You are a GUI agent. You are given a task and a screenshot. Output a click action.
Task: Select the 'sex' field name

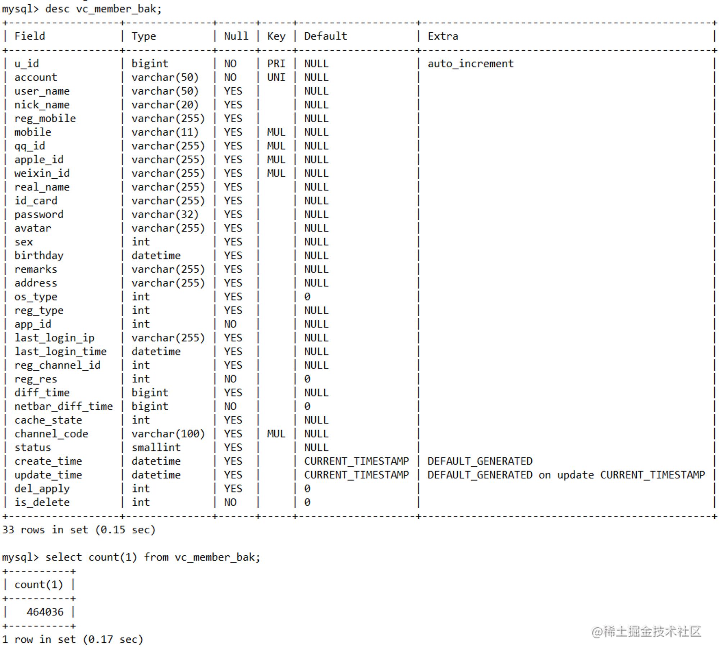24,242
